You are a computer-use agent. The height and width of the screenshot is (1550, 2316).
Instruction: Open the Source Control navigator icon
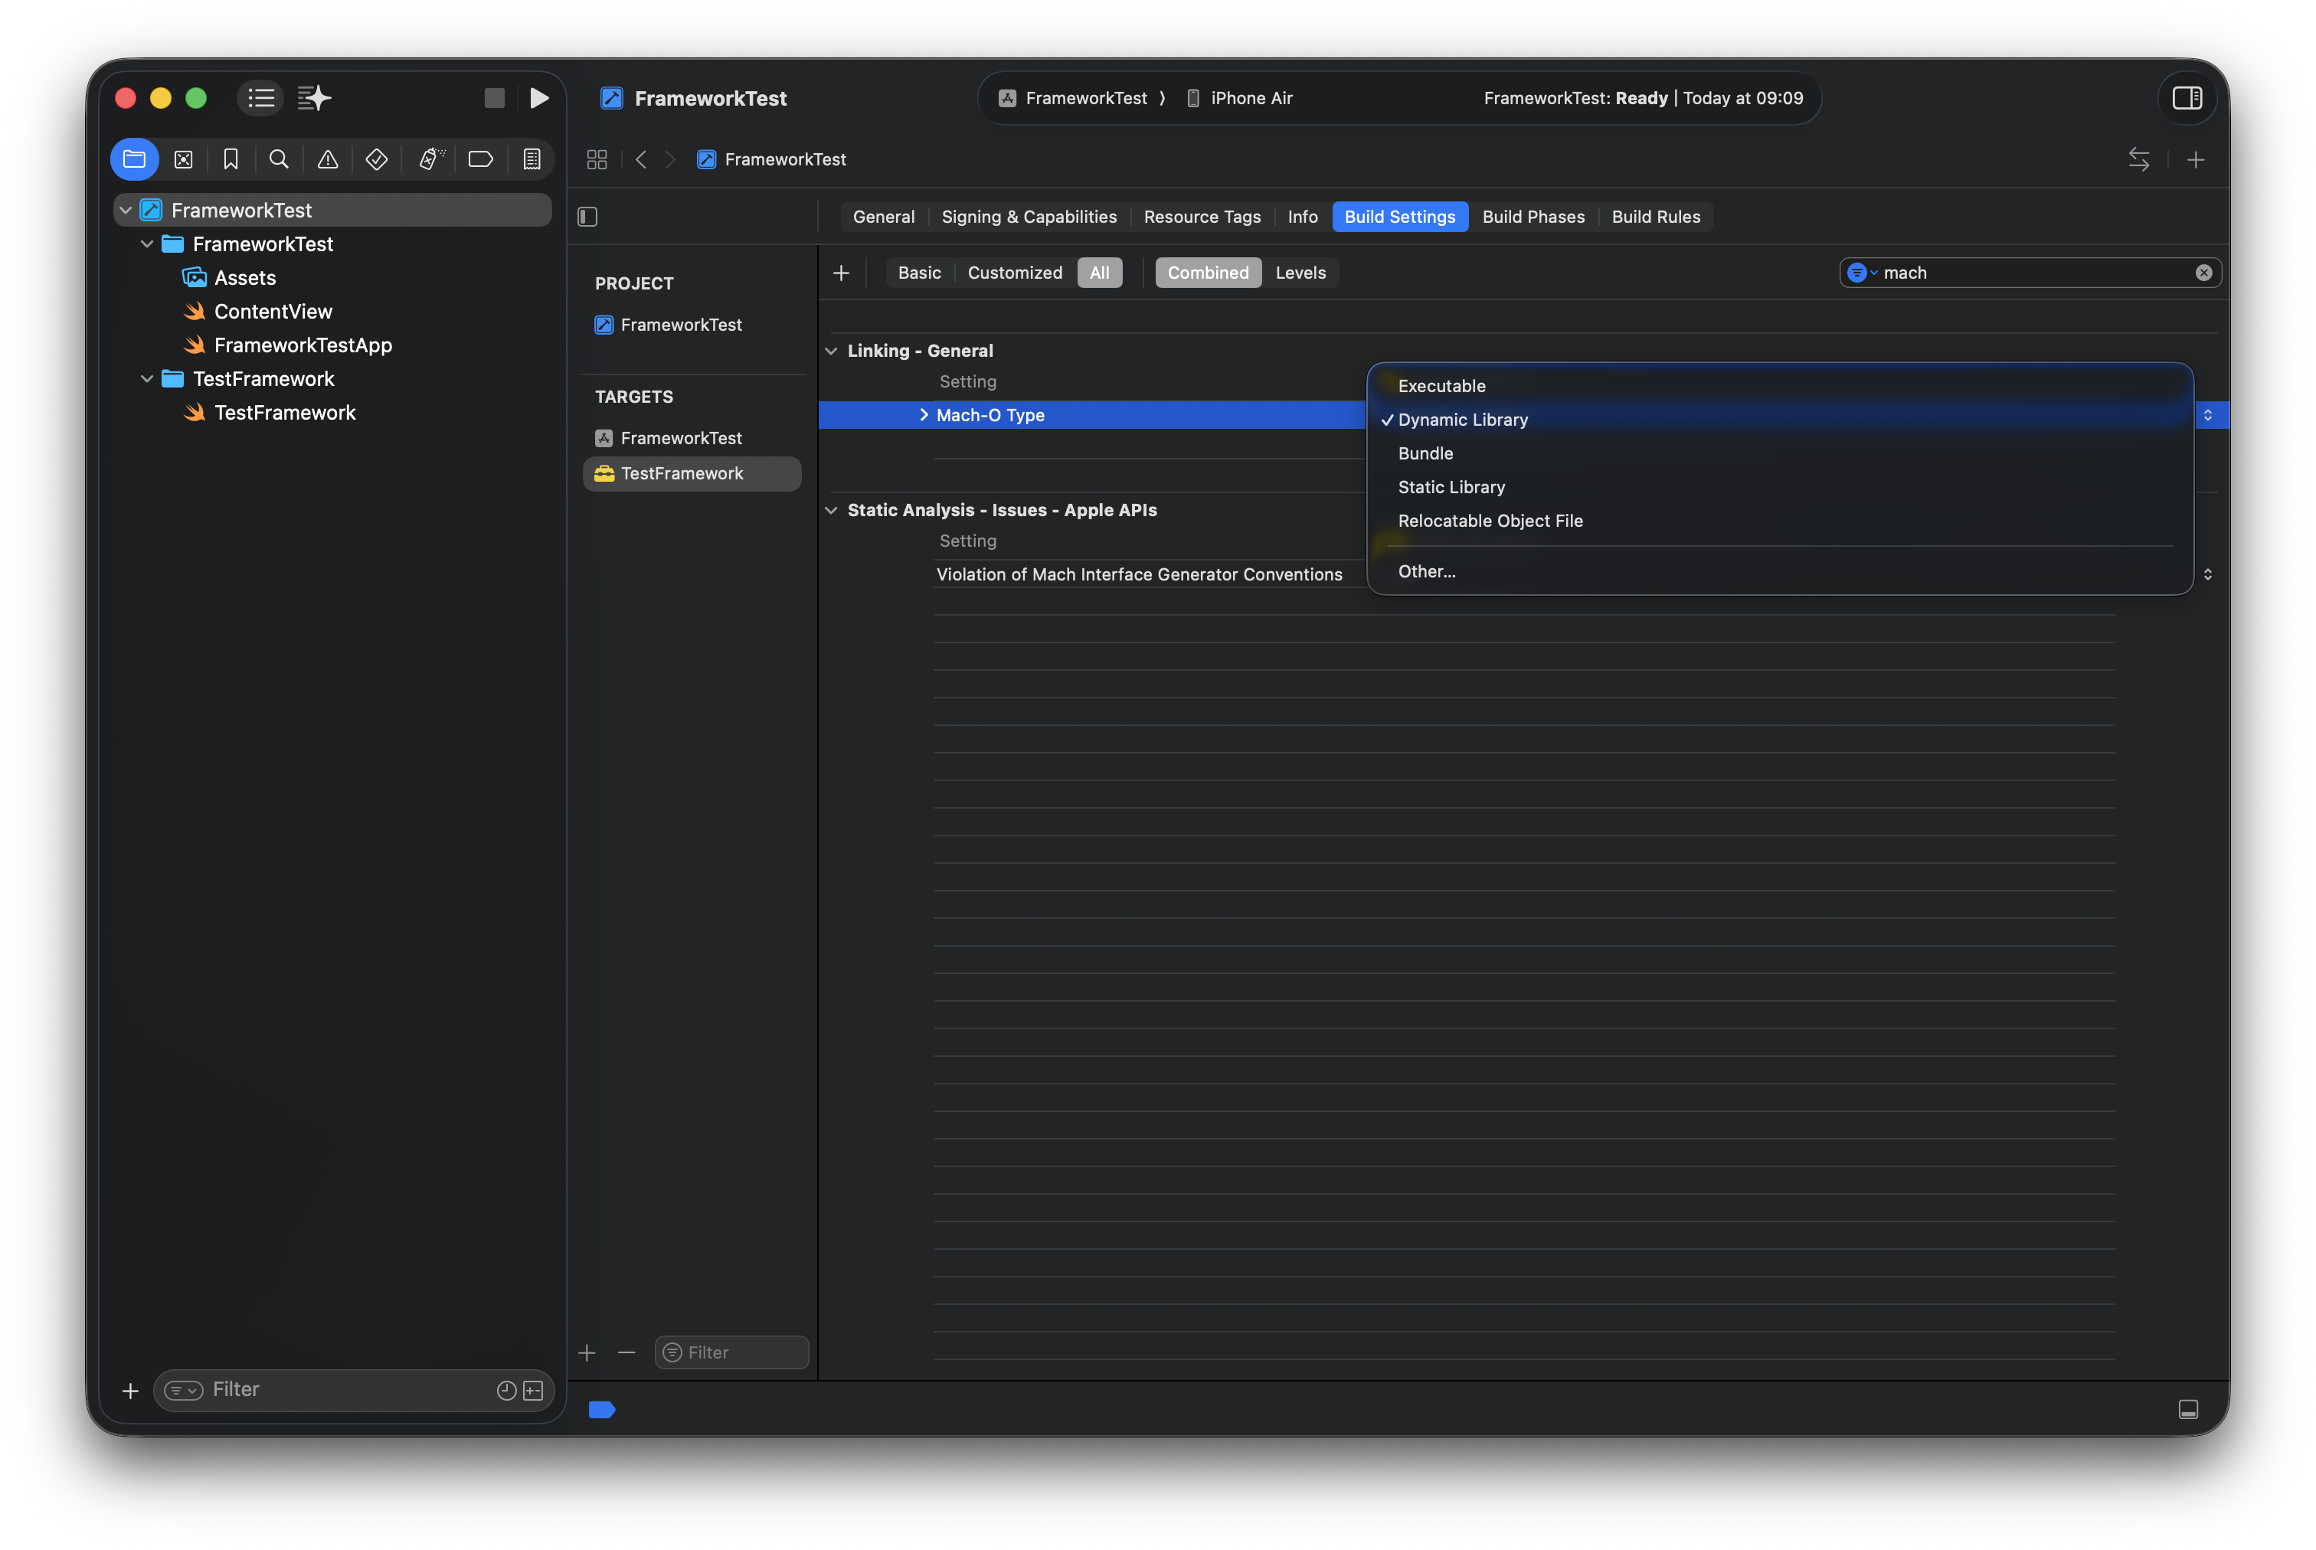coord(183,159)
